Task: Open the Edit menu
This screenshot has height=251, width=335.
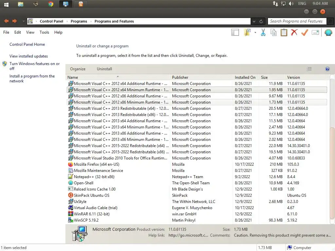Action: 18,32
